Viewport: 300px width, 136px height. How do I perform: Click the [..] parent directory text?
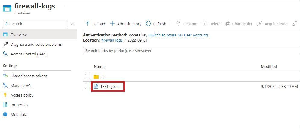pos(102,77)
